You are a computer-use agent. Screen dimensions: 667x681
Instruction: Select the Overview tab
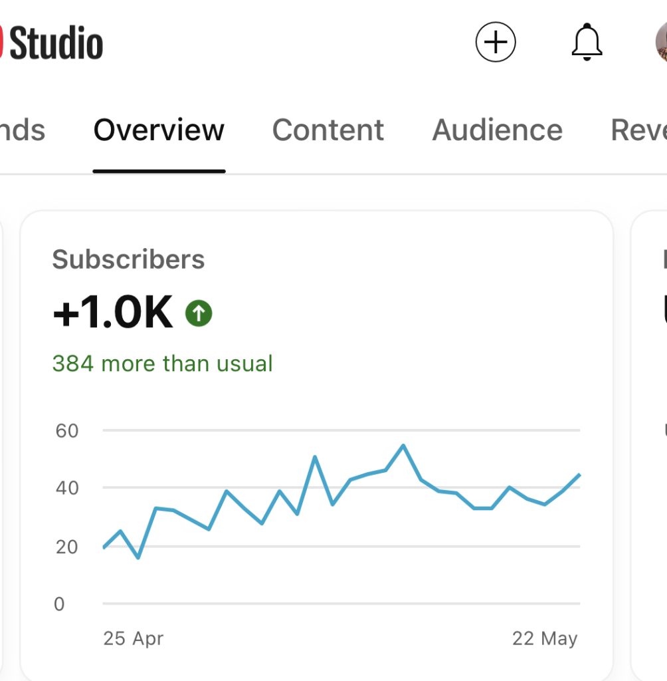(x=159, y=130)
